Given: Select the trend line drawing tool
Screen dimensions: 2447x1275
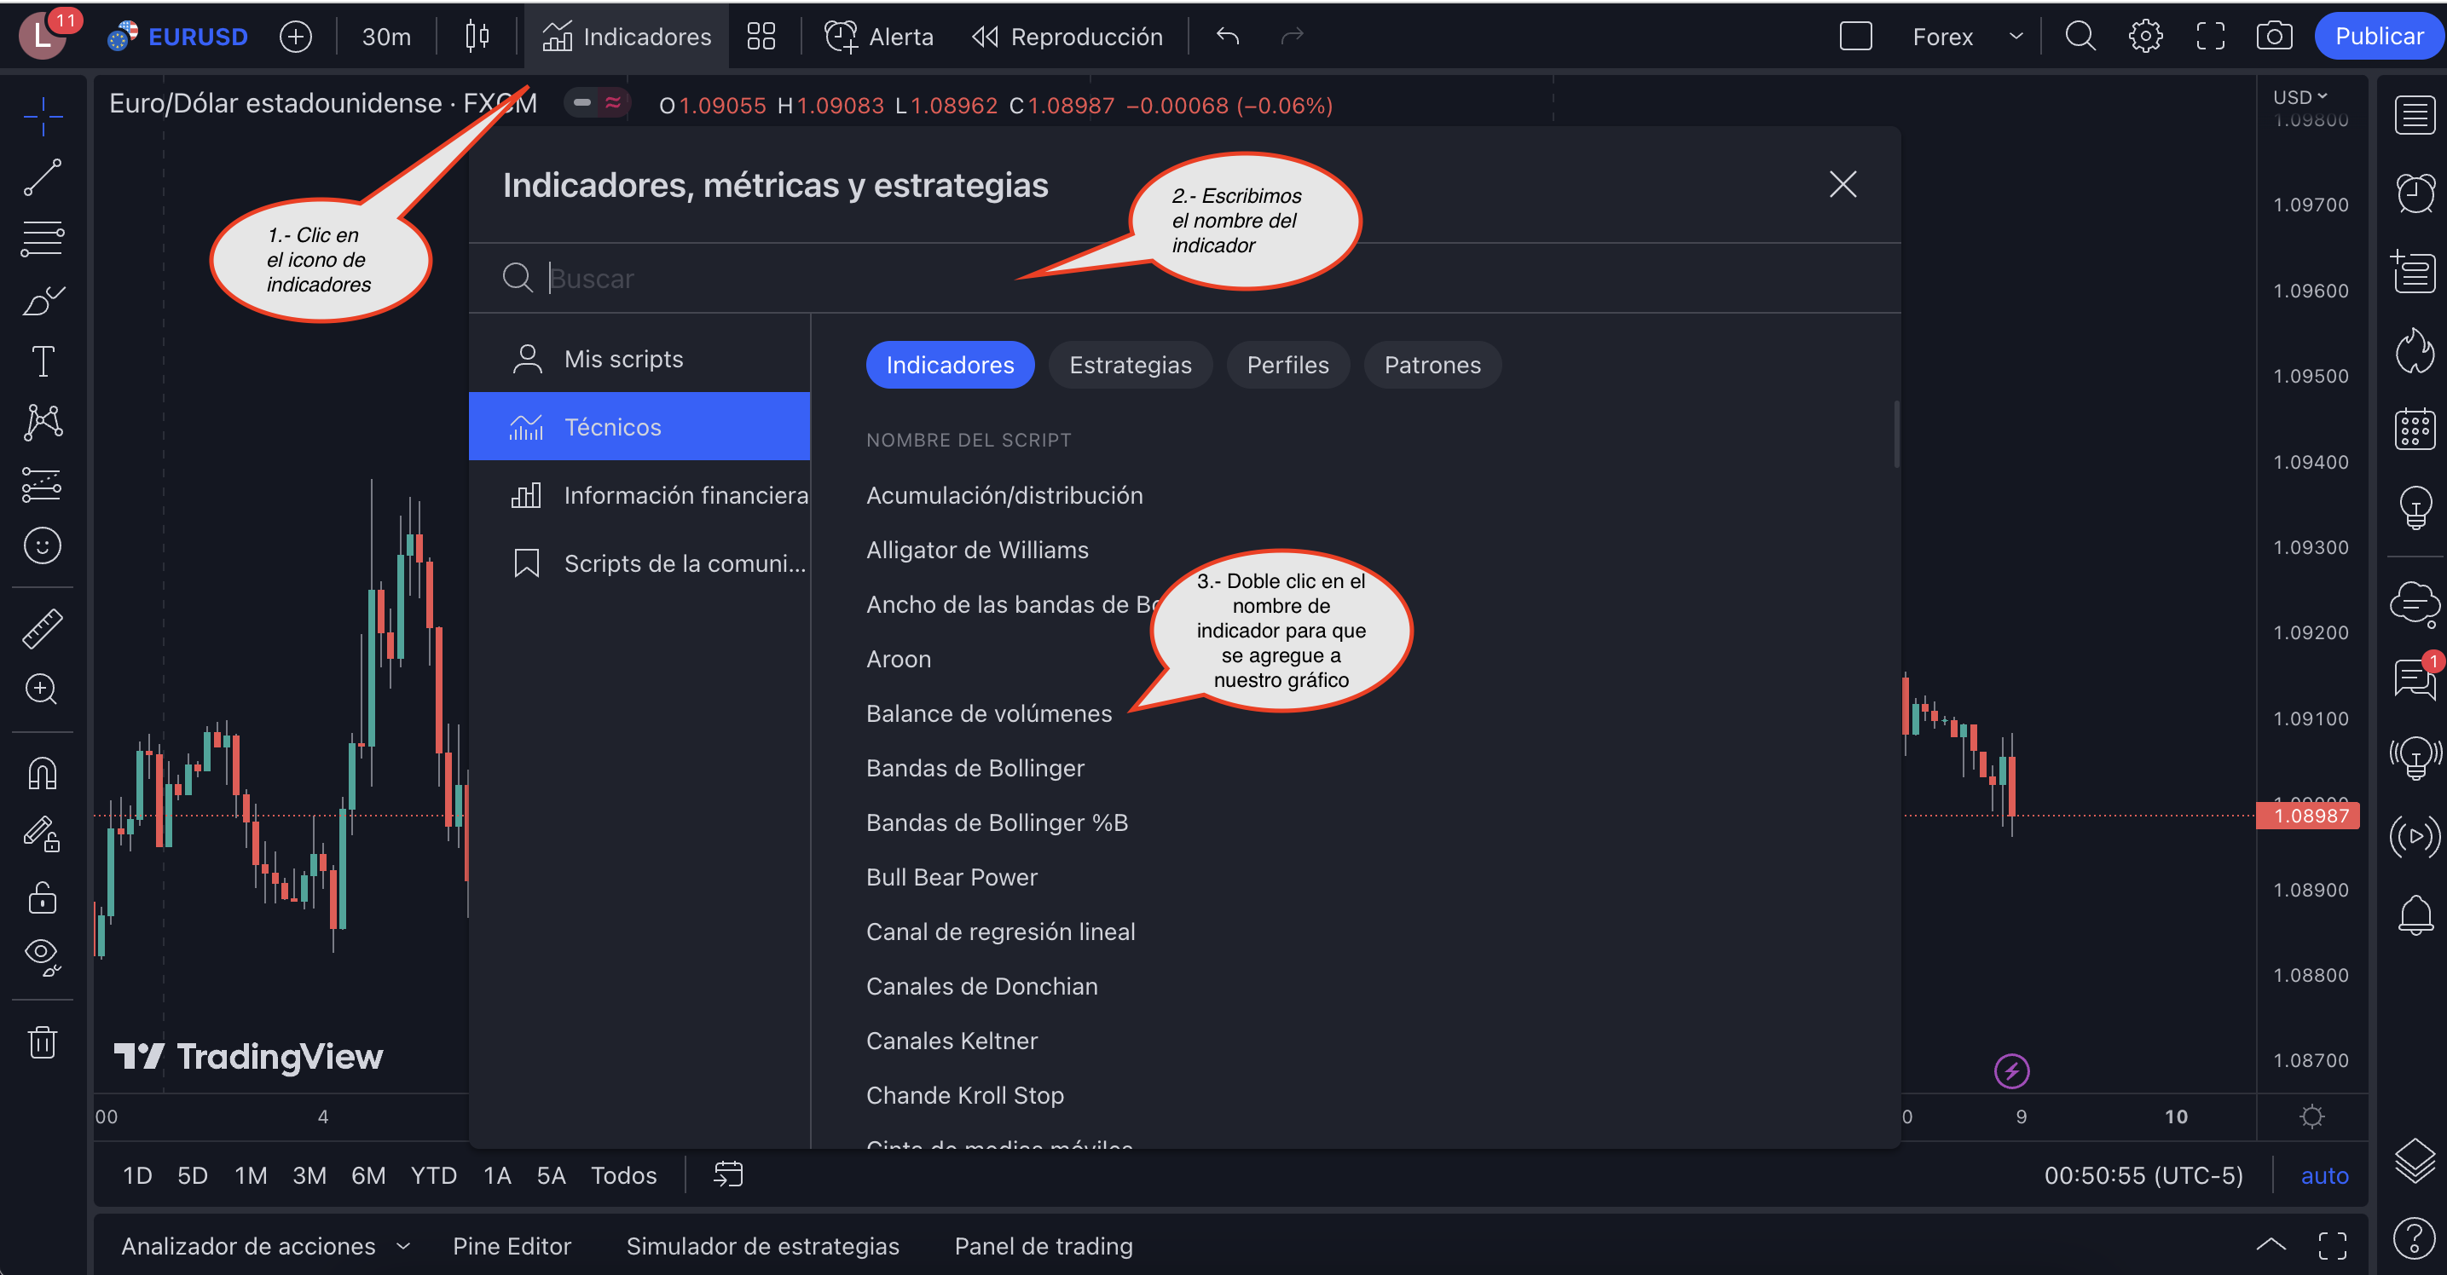Looking at the screenshot, I should (x=43, y=177).
